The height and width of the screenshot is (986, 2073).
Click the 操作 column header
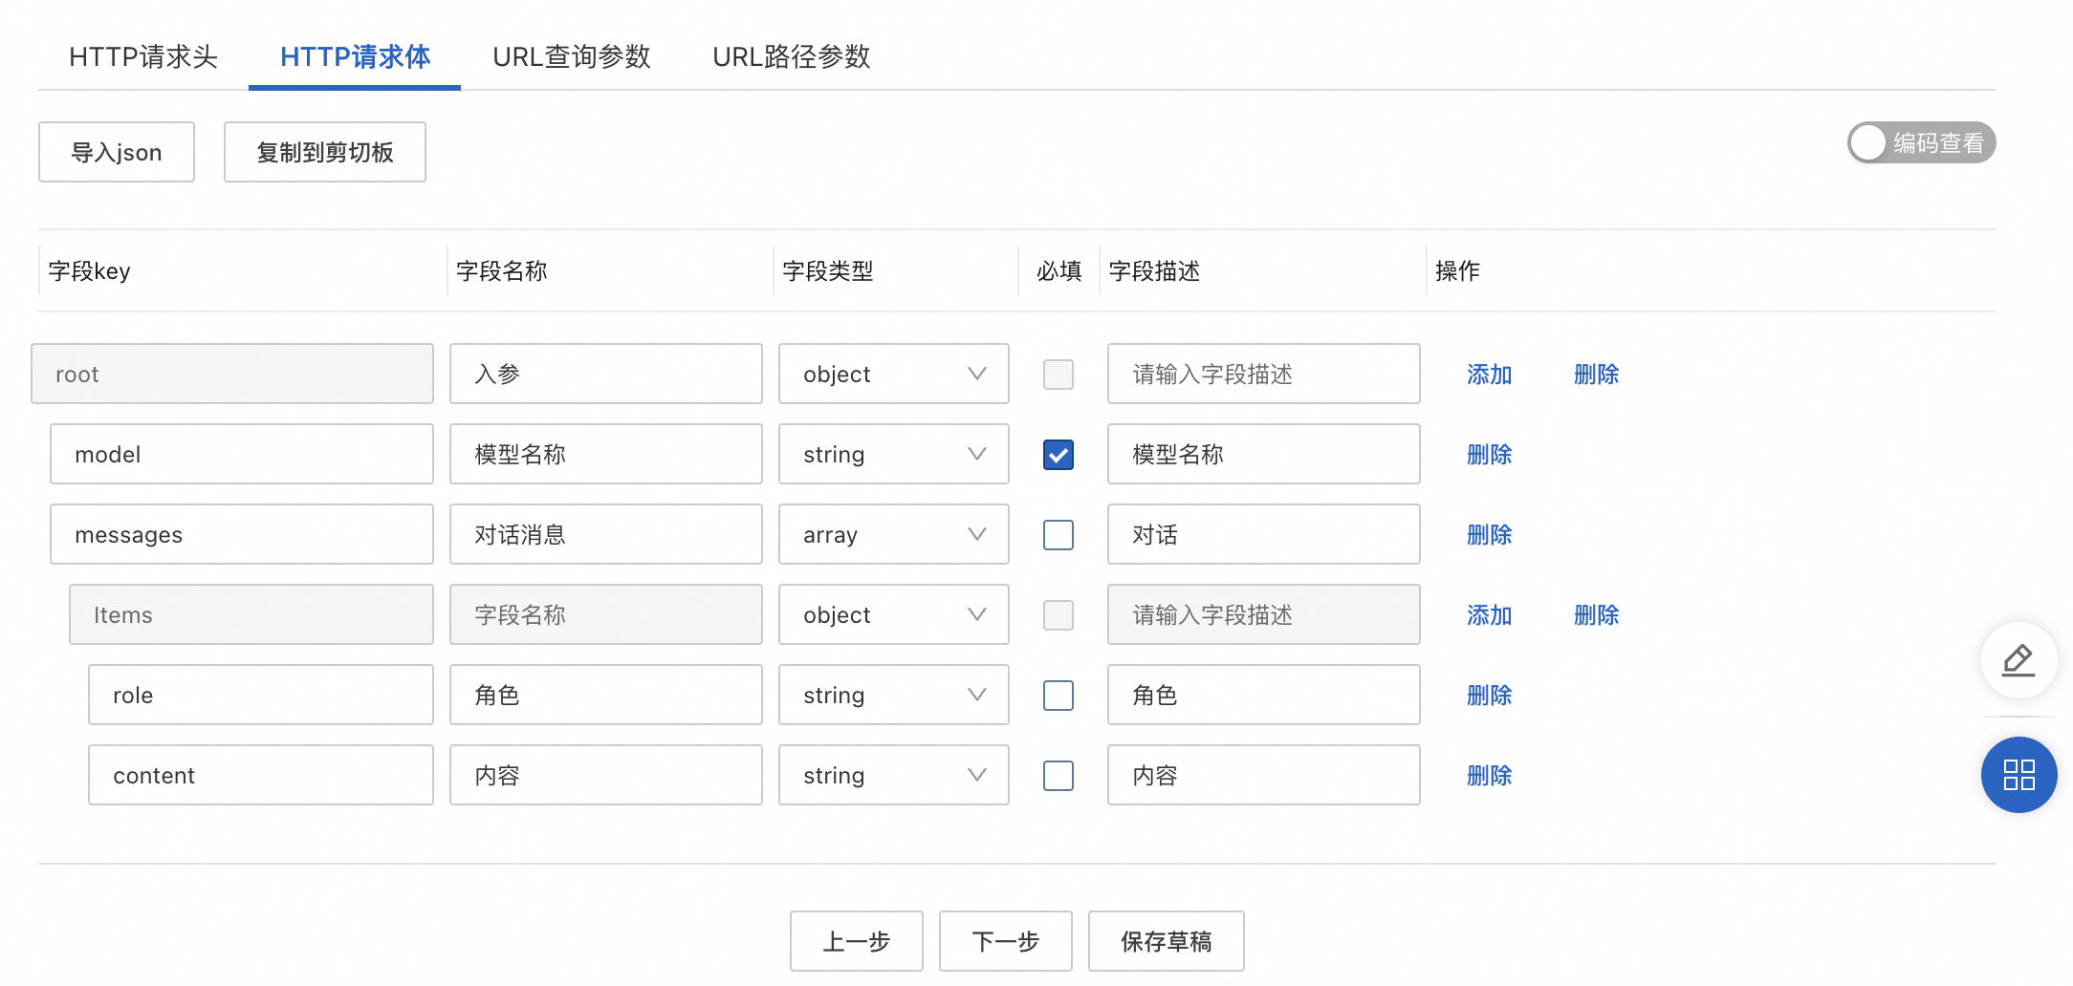[1457, 271]
